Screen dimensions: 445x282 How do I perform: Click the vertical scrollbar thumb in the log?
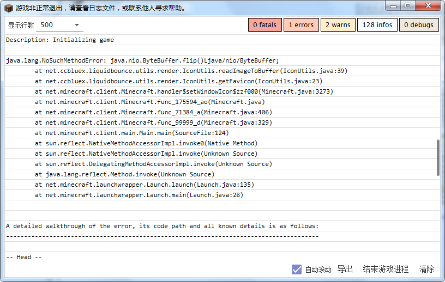tap(437, 157)
